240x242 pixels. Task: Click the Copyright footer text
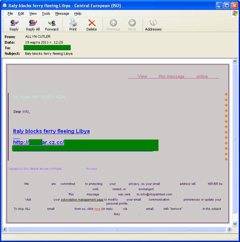pos(52,169)
